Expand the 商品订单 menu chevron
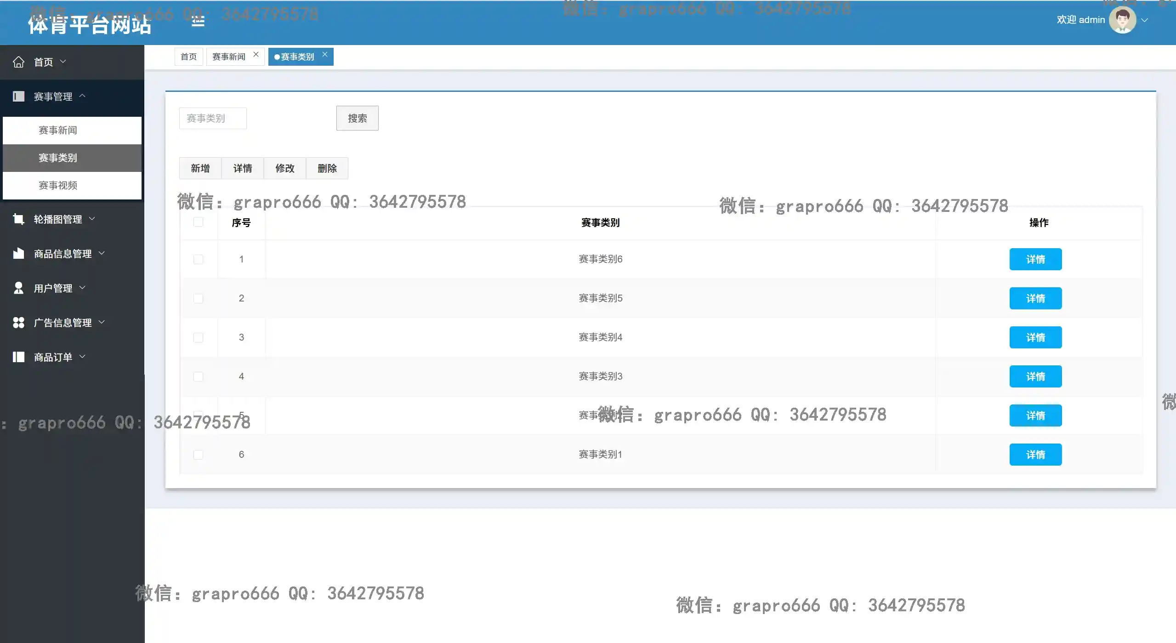This screenshot has width=1176, height=643. pyautogui.click(x=82, y=357)
